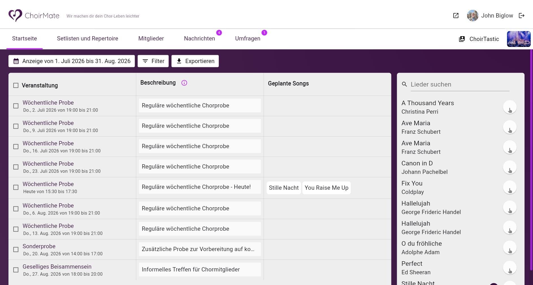This screenshot has height=285, width=533.
Task: Click the Informelles Treffen für Chormitglieder description
Action: [200, 269]
